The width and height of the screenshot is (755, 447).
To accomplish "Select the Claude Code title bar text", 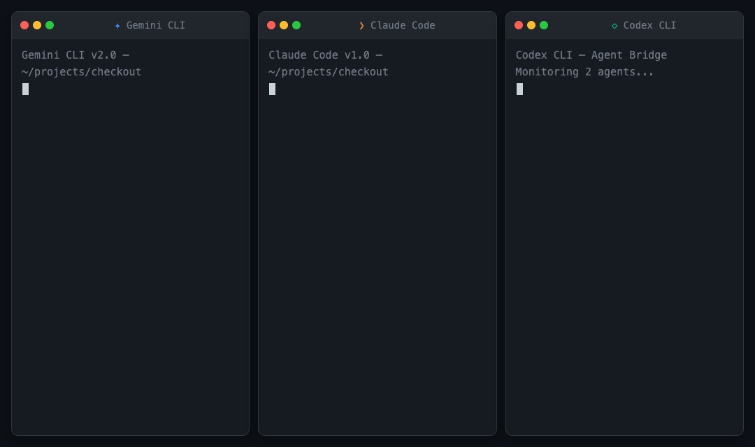I will 401,25.
